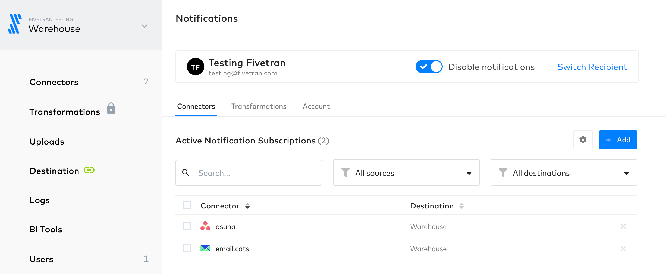Click Warehouse destination in asana row
The width and height of the screenshot is (666, 274).
point(428,227)
